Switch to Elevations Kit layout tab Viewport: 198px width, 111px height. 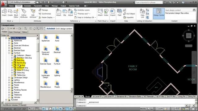[121, 97]
